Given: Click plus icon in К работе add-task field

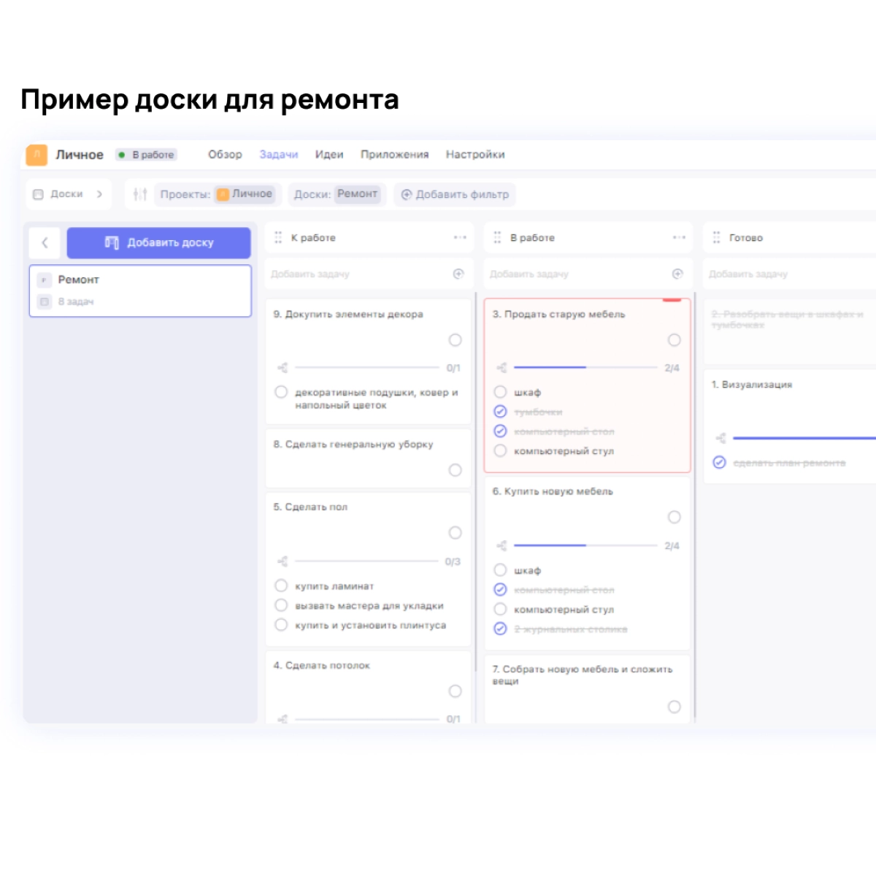Looking at the screenshot, I should (458, 274).
